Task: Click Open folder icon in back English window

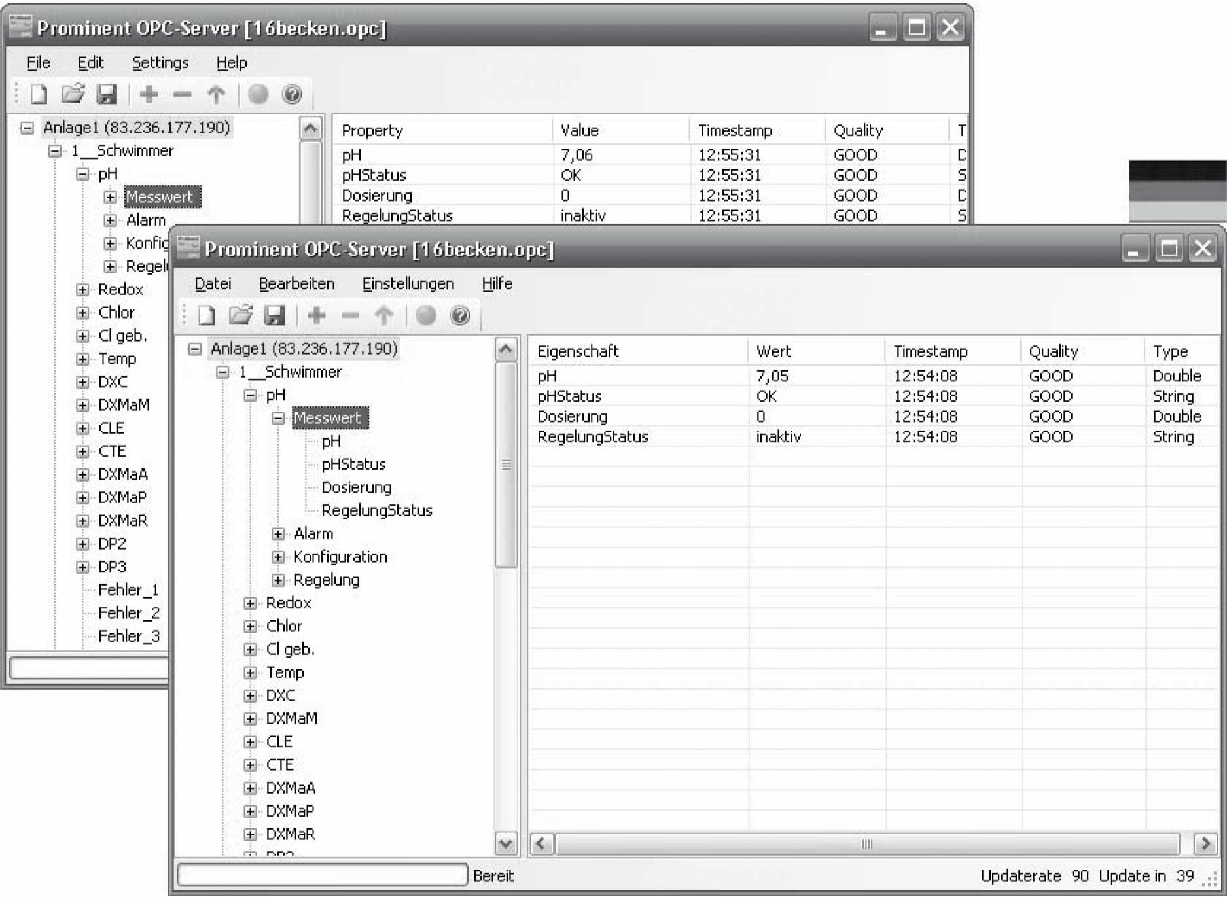Action: point(73,94)
